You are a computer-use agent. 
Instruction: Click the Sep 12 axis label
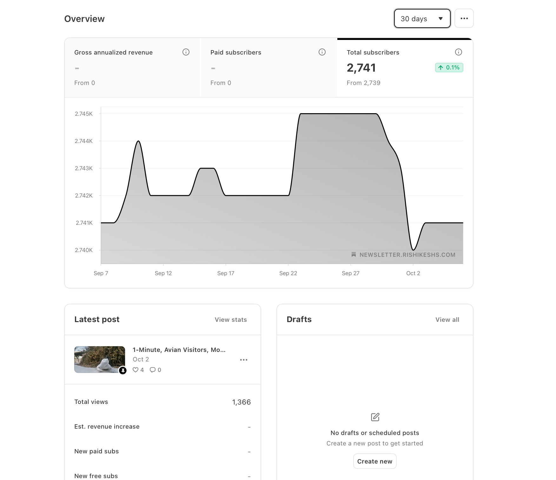[163, 273]
